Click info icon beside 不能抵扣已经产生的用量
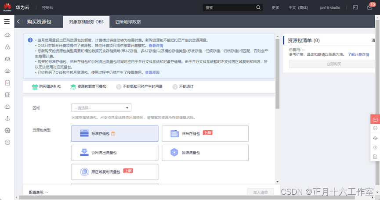Image resolution: width=380 pixels, height=200 pixels. pyautogui.click(x=119, y=86)
